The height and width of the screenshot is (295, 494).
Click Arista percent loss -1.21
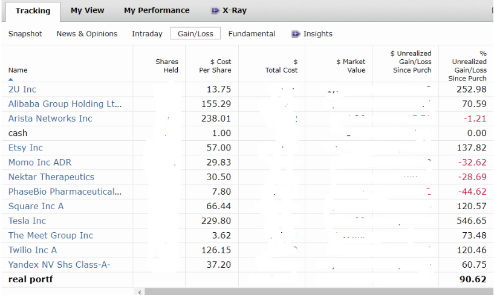475,118
